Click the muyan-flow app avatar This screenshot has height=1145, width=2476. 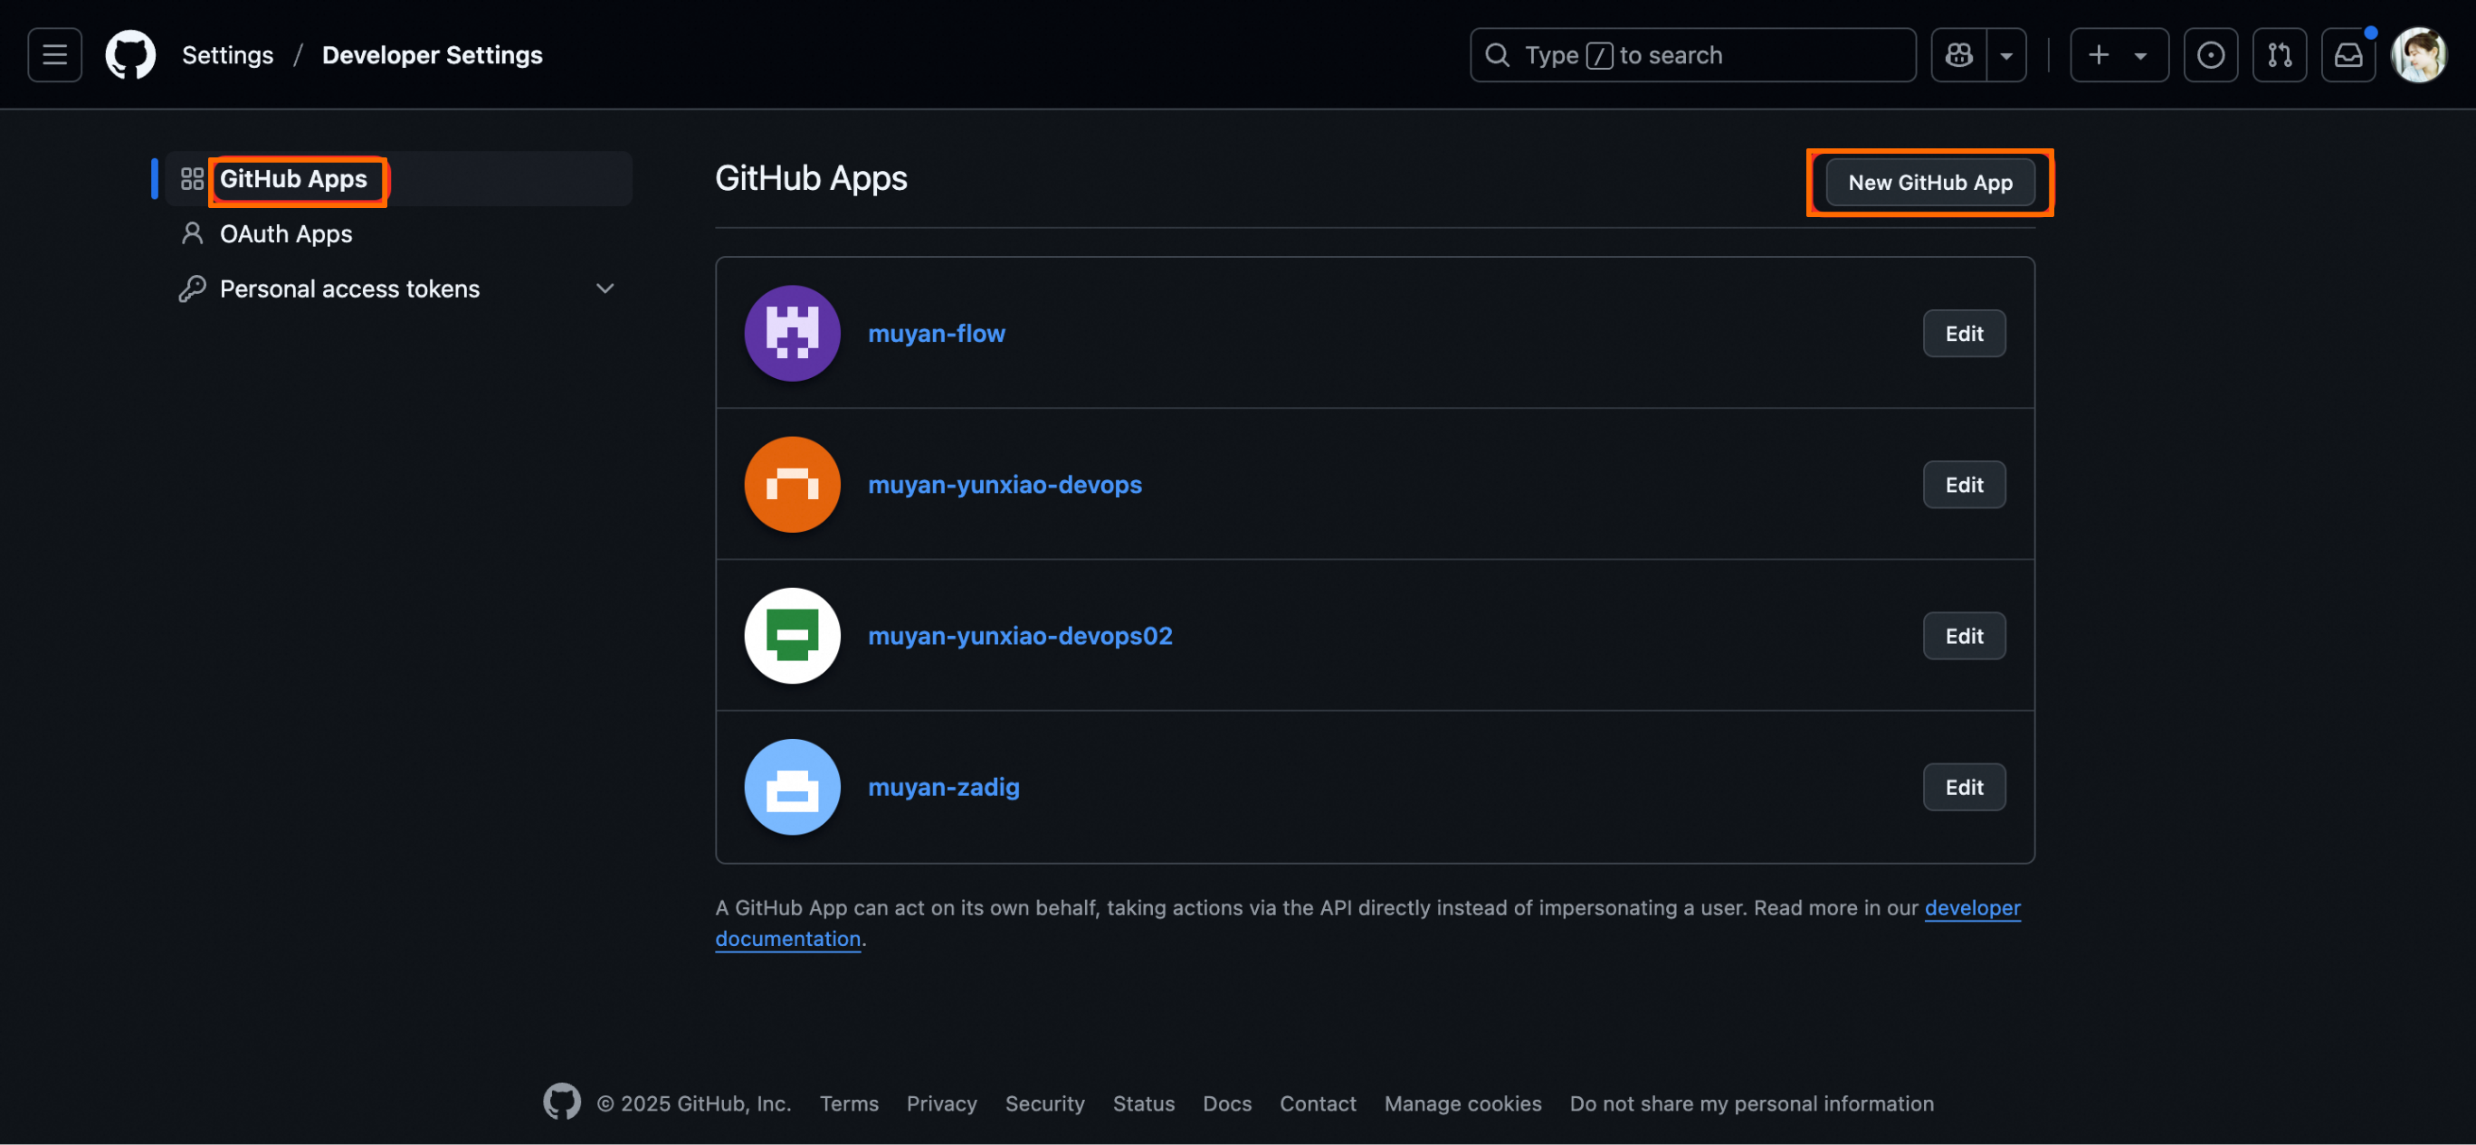pyautogui.click(x=792, y=334)
